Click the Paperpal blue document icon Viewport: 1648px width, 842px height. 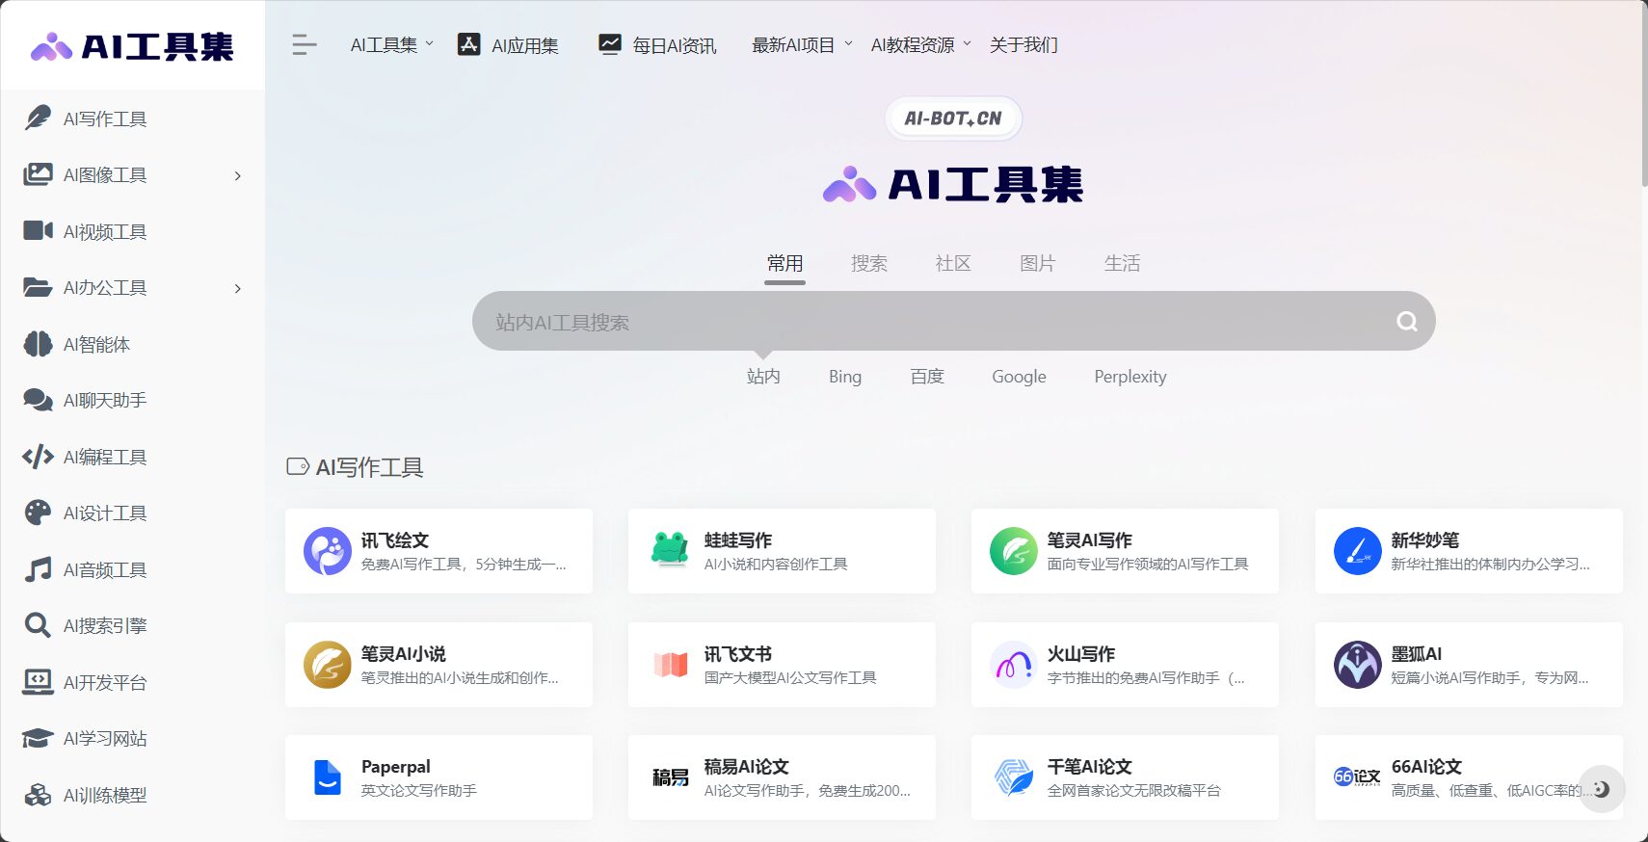[x=328, y=777]
